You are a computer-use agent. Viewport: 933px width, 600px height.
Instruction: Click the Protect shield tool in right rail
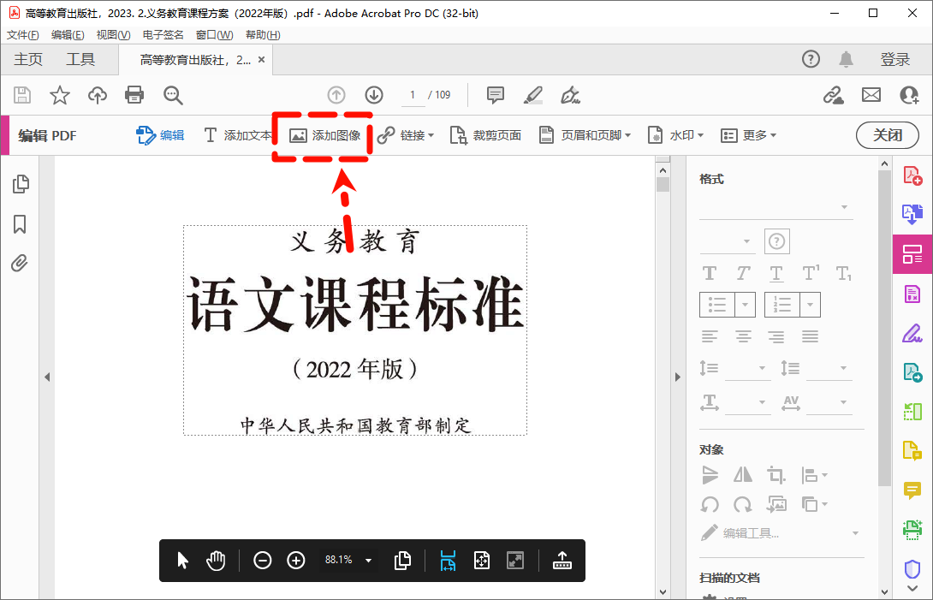pos(912,569)
